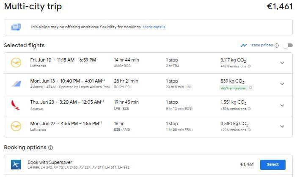Click the LATAM airline logo on Jun 13 flight
The height and width of the screenshot is (177, 297).
pyautogui.click(x=16, y=84)
